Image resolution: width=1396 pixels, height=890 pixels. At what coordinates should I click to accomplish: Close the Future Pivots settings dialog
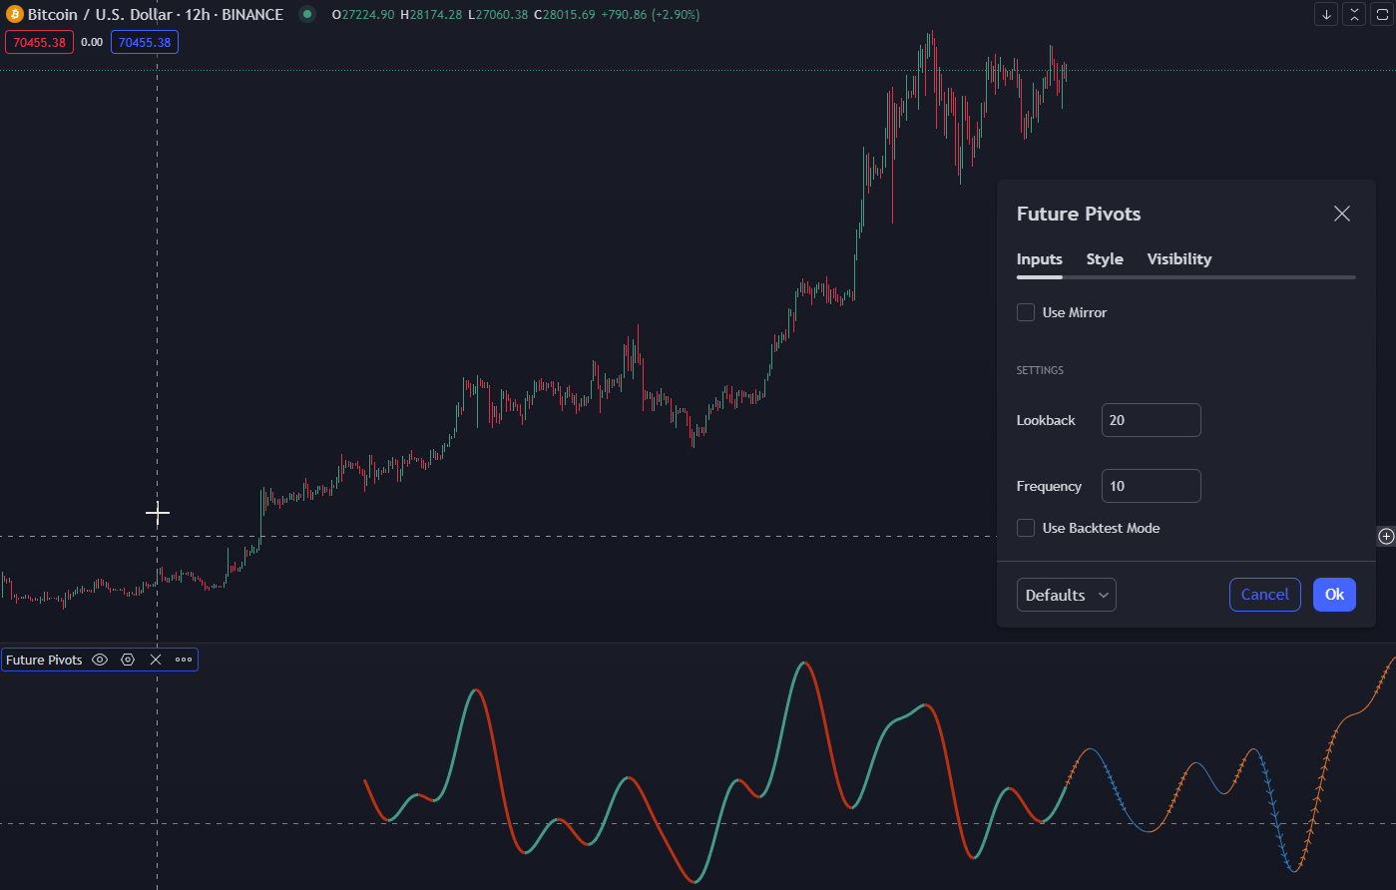pos(1342,214)
